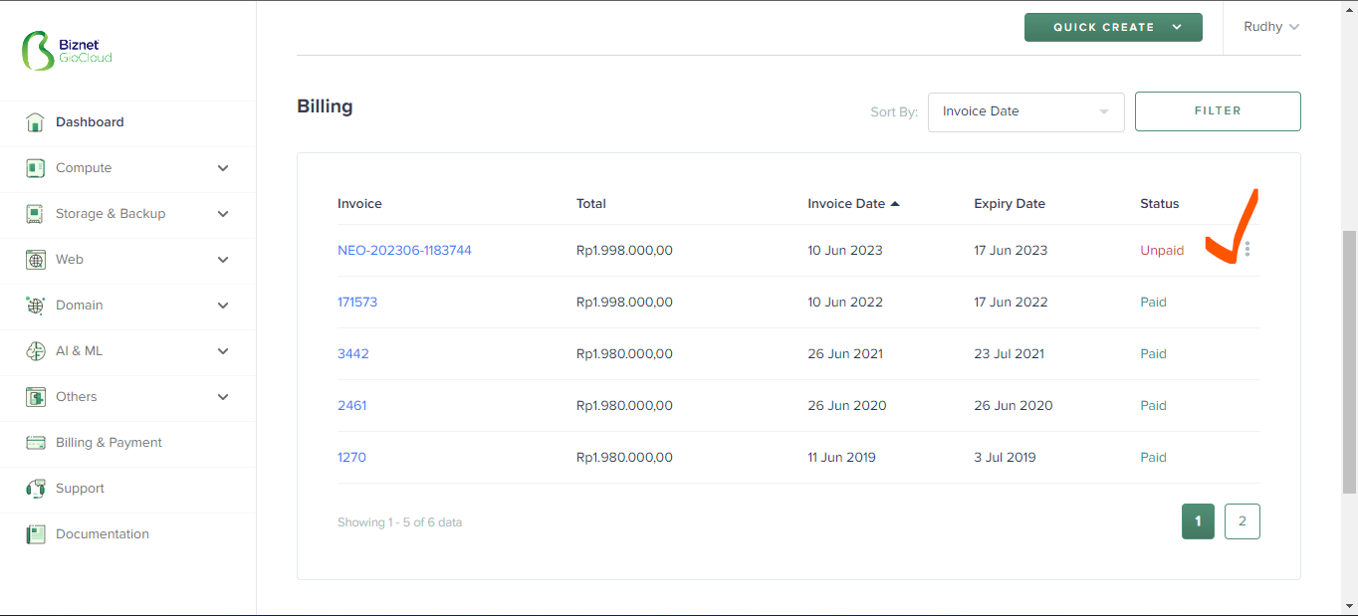
Task: Expand the Web menu chevron
Action: (x=223, y=260)
